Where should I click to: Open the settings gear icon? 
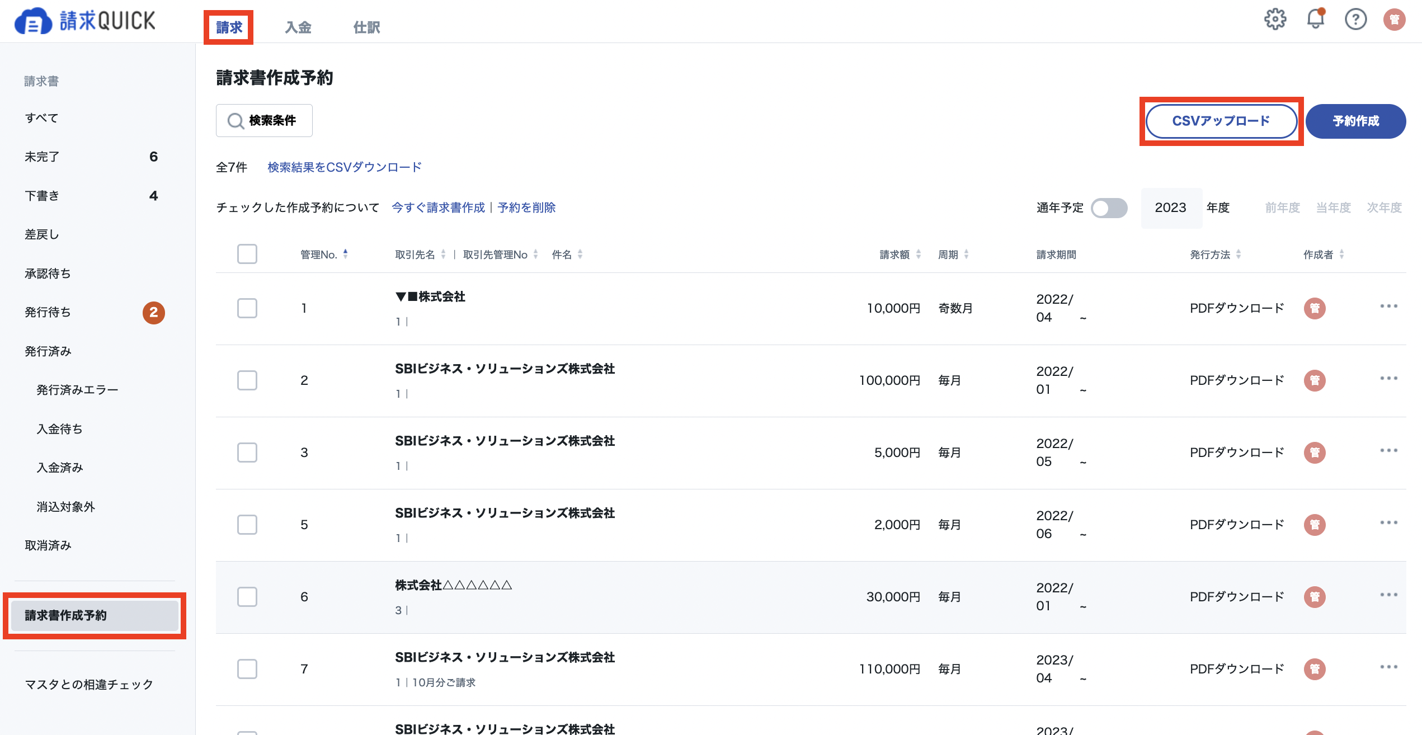[x=1275, y=20]
